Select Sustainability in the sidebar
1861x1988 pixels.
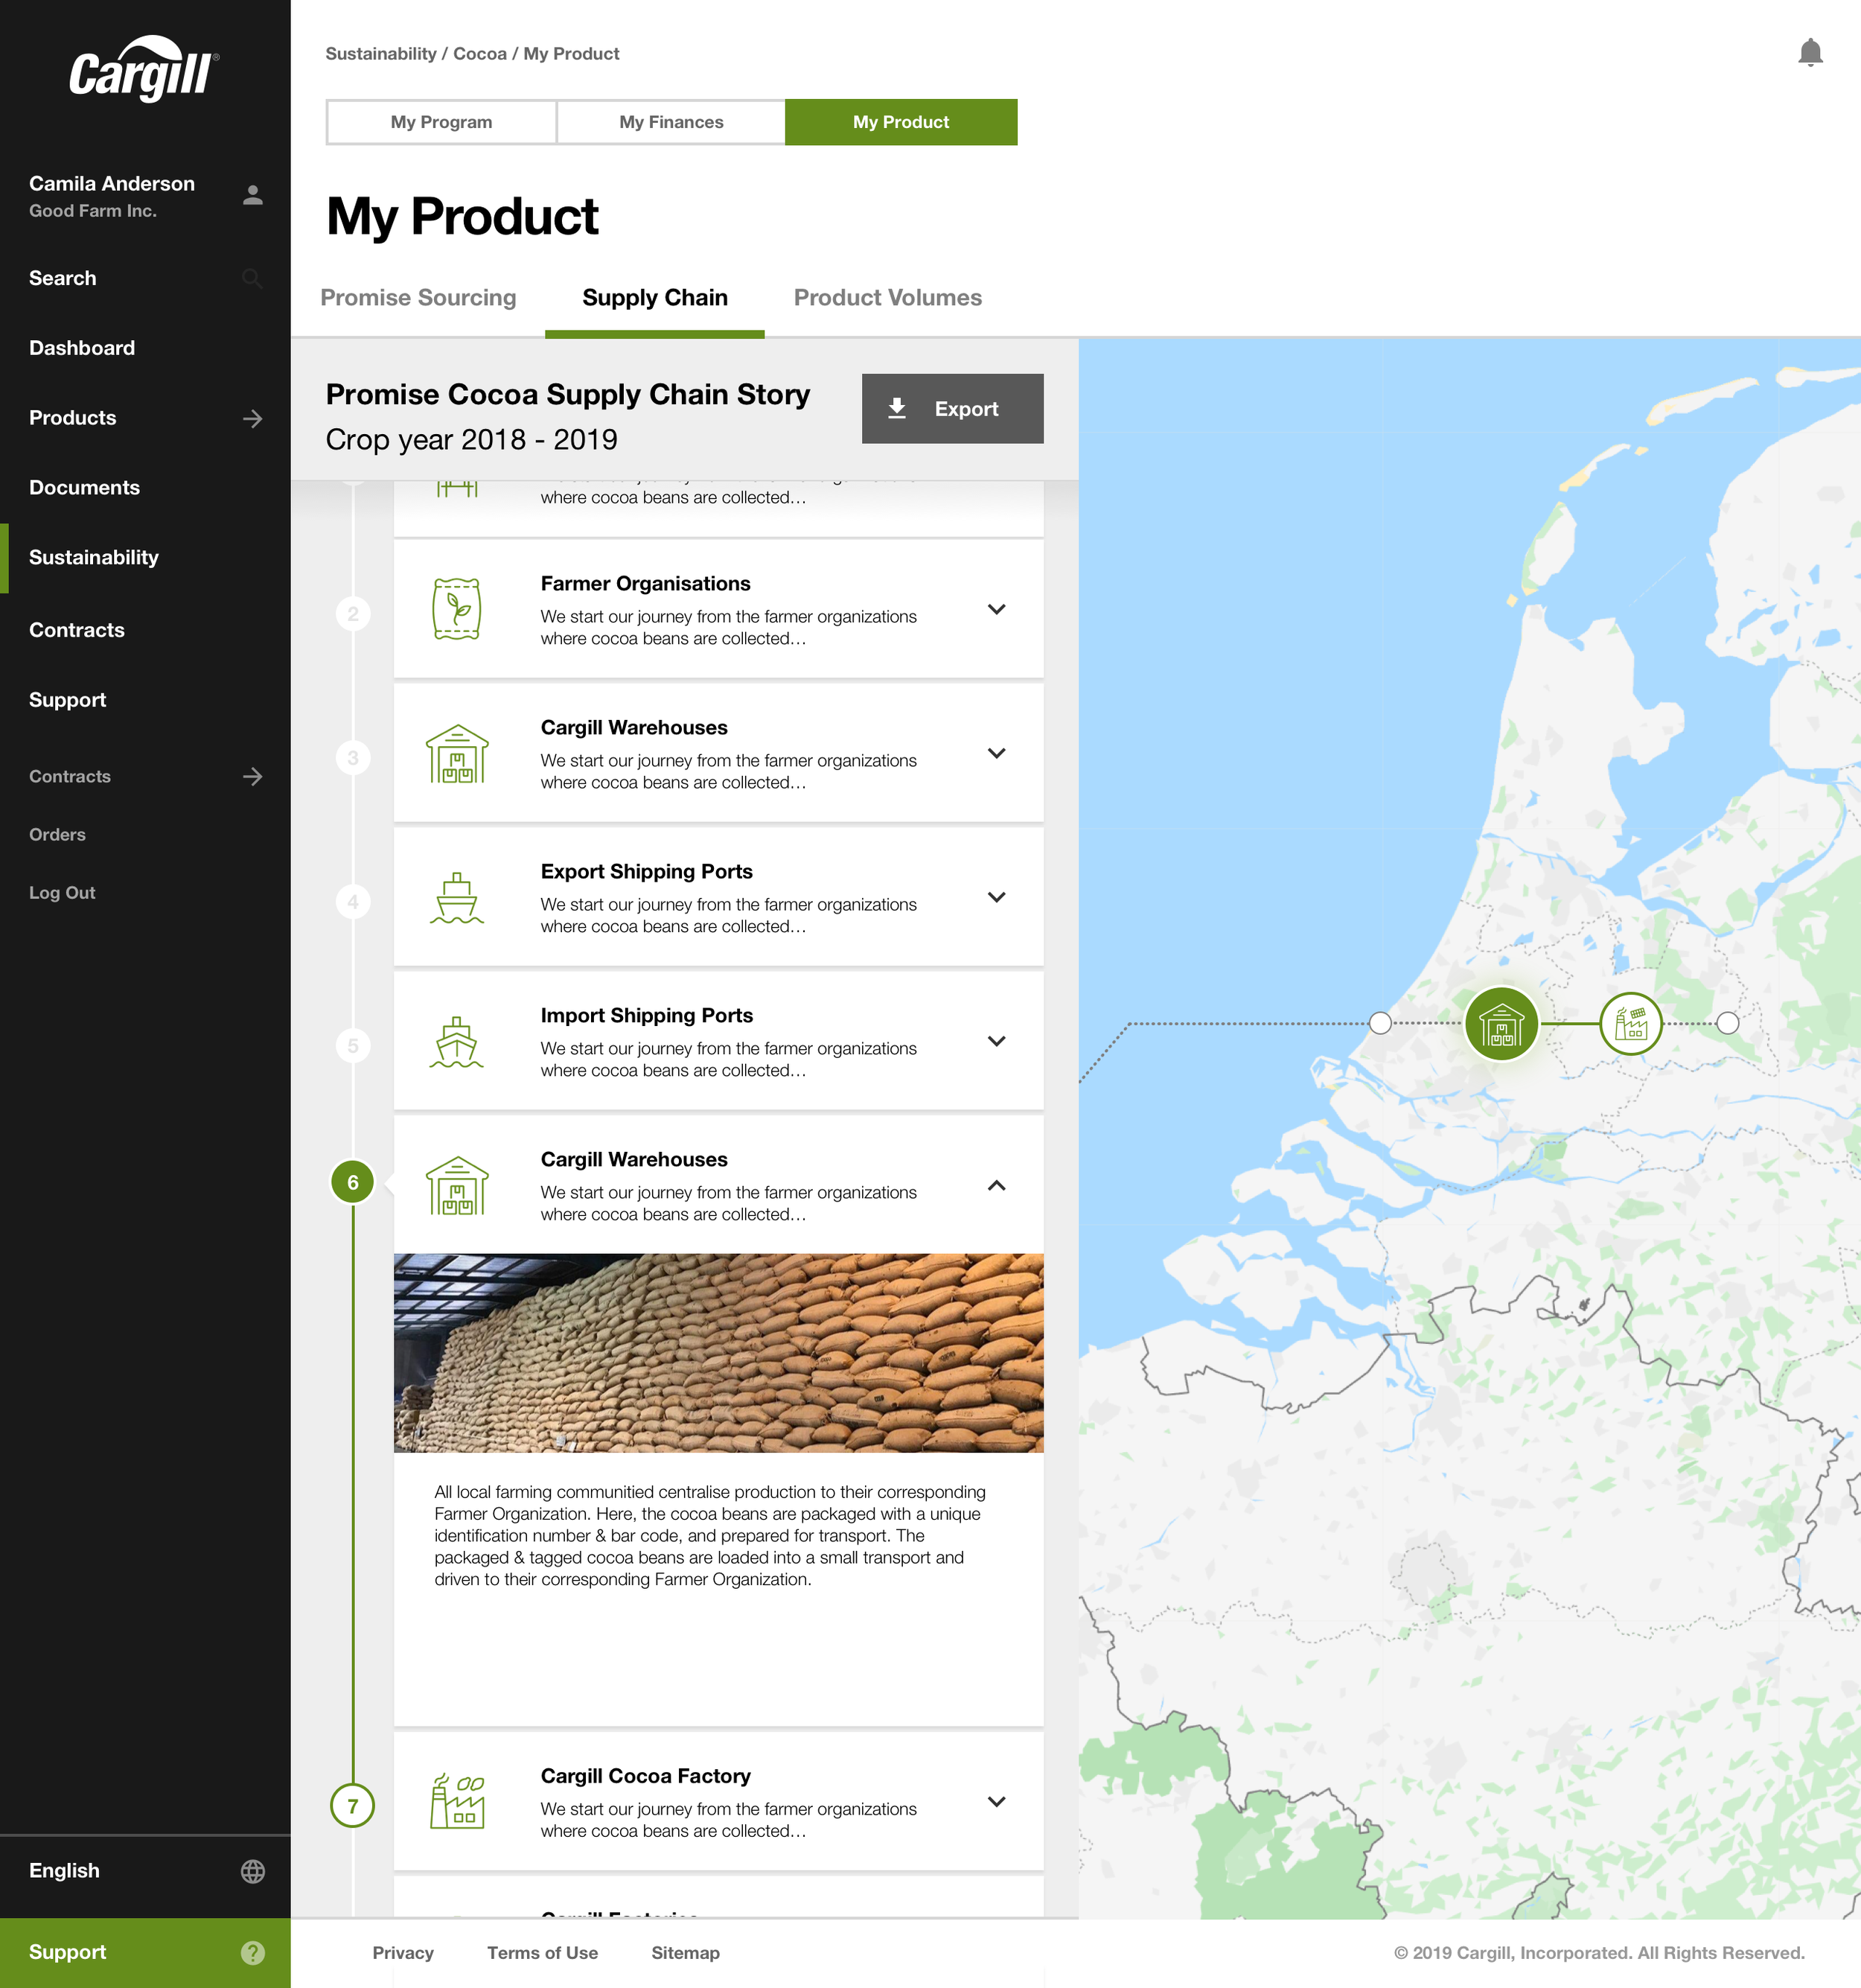[x=94, y=558]
